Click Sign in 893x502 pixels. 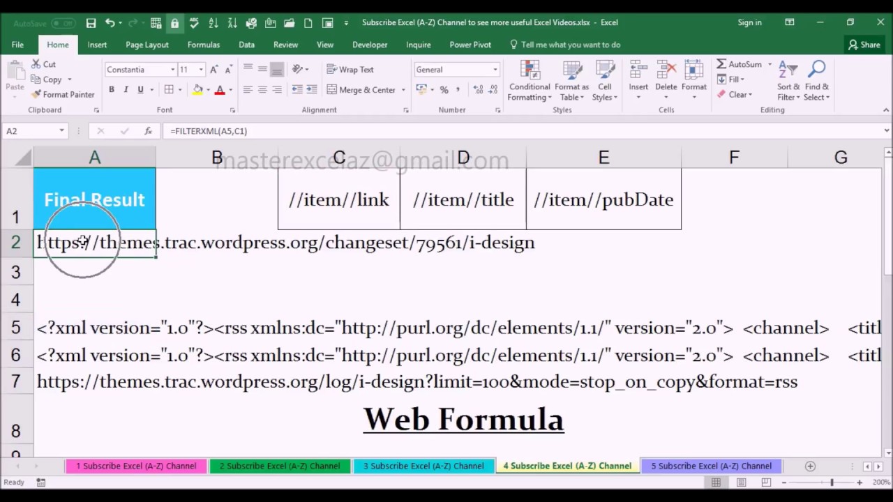click(750, 22)
